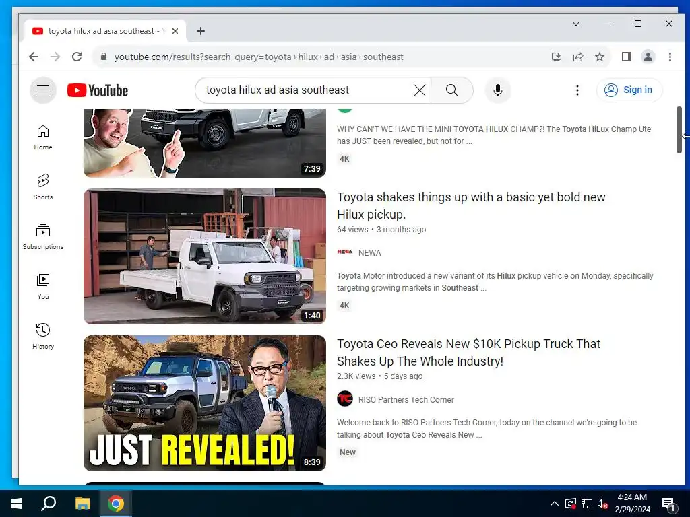Open Subscriptions in the sidebar
Viewport: 690px width, 517px height.
coord(43,236)
